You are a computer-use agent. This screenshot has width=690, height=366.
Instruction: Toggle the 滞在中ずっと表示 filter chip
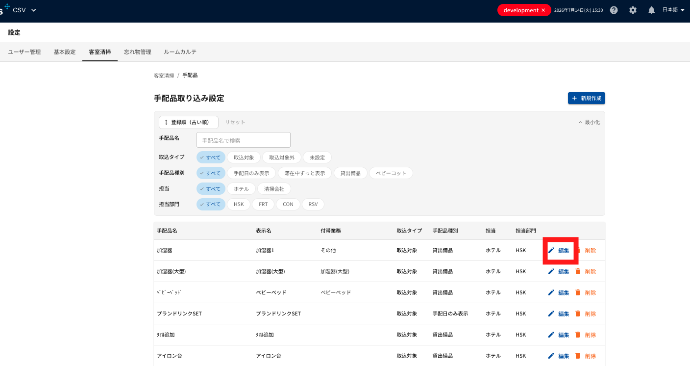coord(305,173)
